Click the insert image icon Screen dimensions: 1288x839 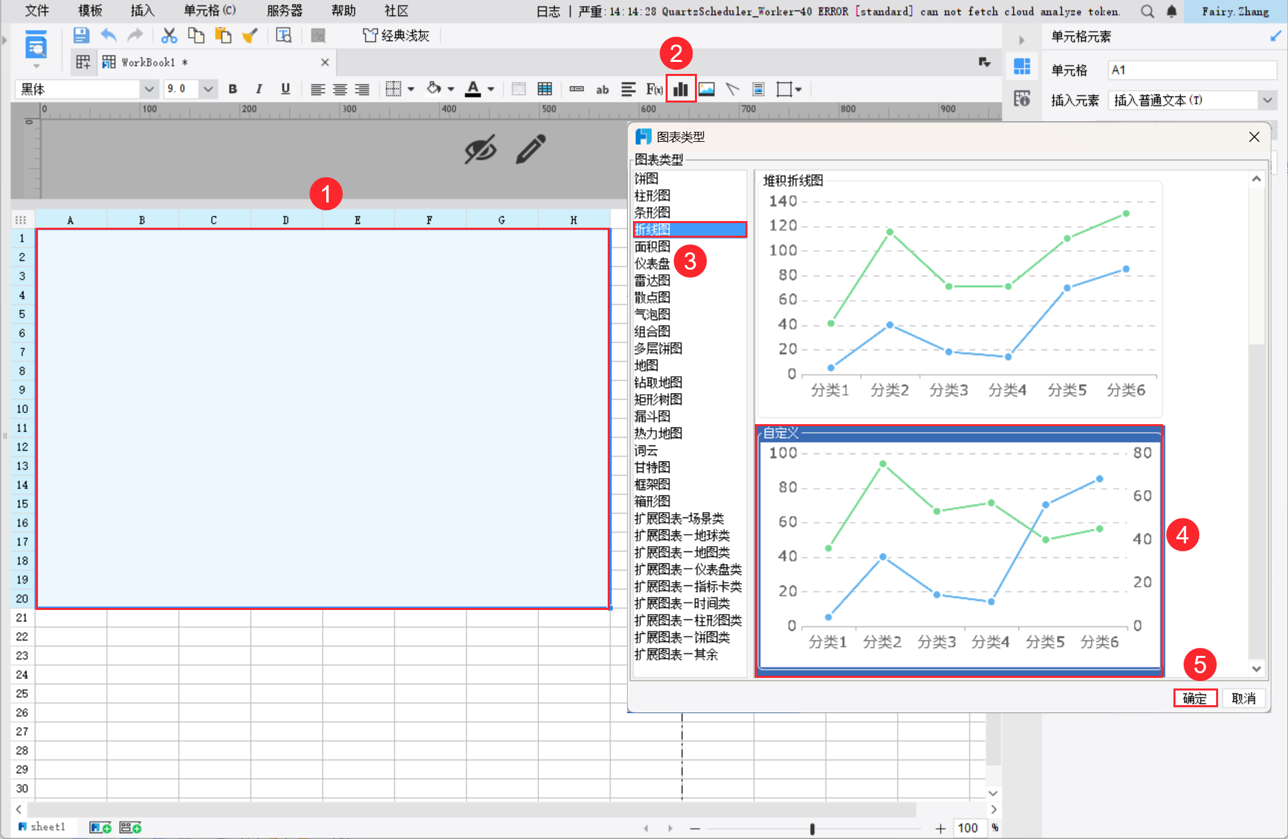[x=706, y=89]
